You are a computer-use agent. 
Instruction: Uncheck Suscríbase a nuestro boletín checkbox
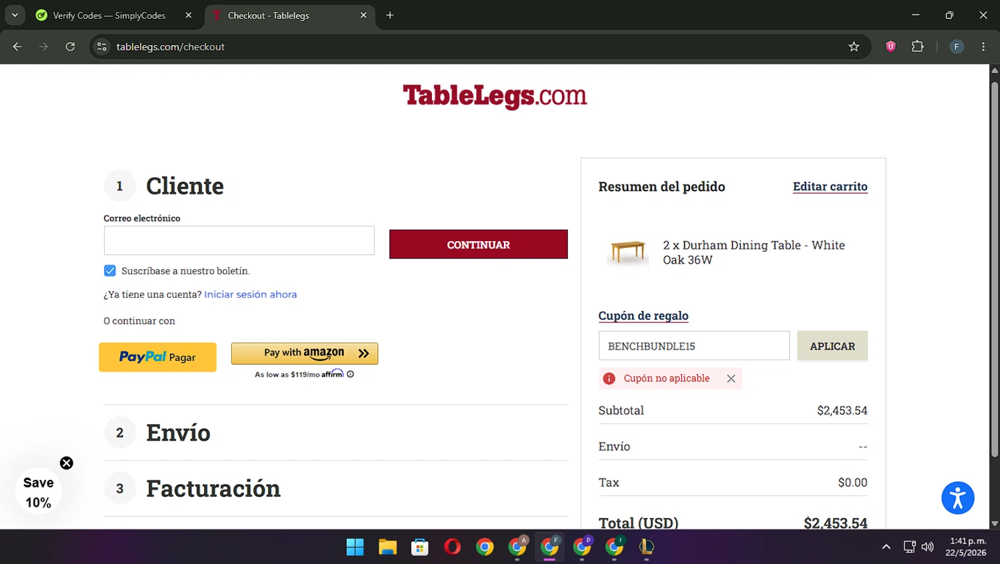point(110,270)
